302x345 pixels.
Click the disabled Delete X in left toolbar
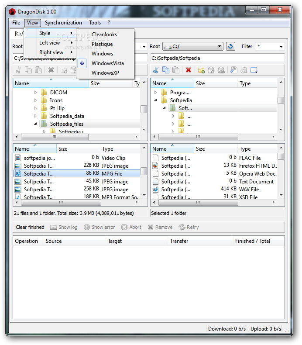point(51,70)
